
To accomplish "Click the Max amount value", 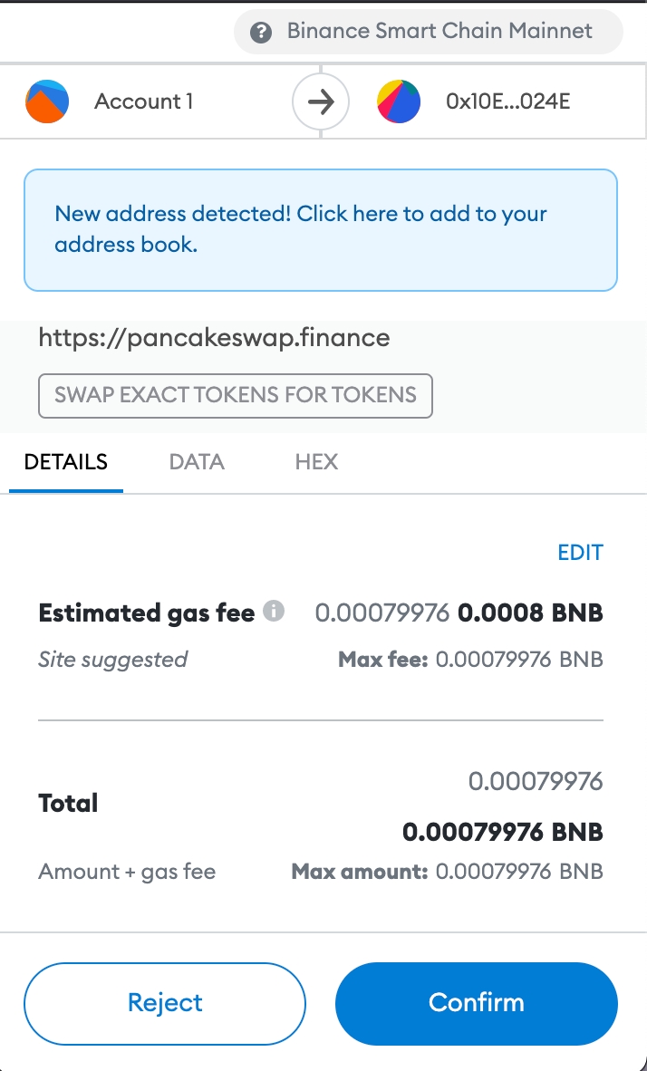I will [x=518, y=873].
